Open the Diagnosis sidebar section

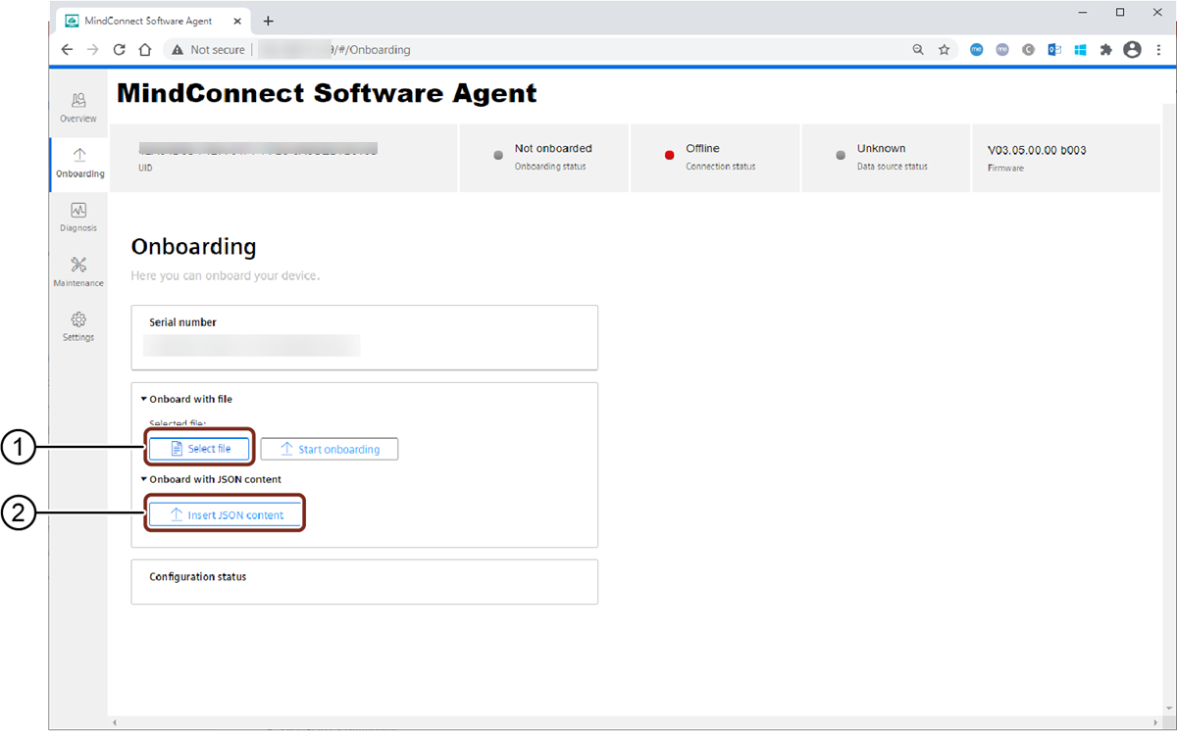coord(78,217)
